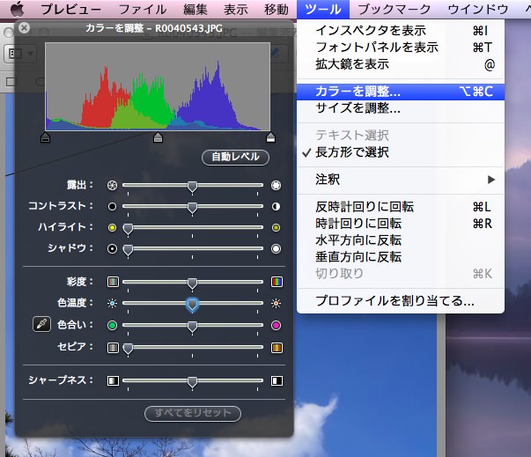Choose 時計回りに回転 menu item

[401, 224]
